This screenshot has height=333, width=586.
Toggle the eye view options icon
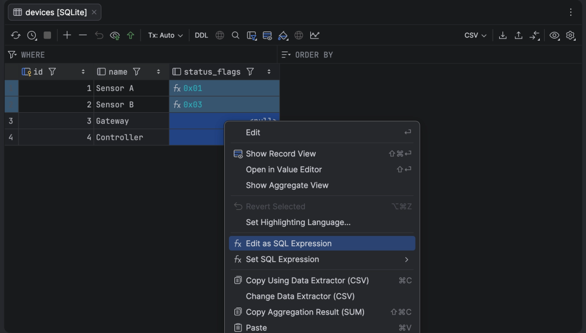554,35
